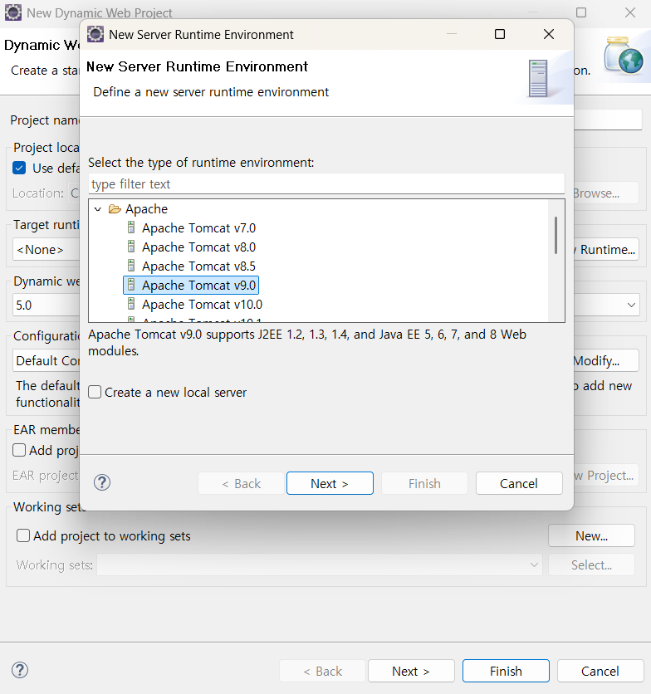Open the Target runtime None dropdown
The width and height of the screenshot is (651, 694).
[x=46, y=250]
